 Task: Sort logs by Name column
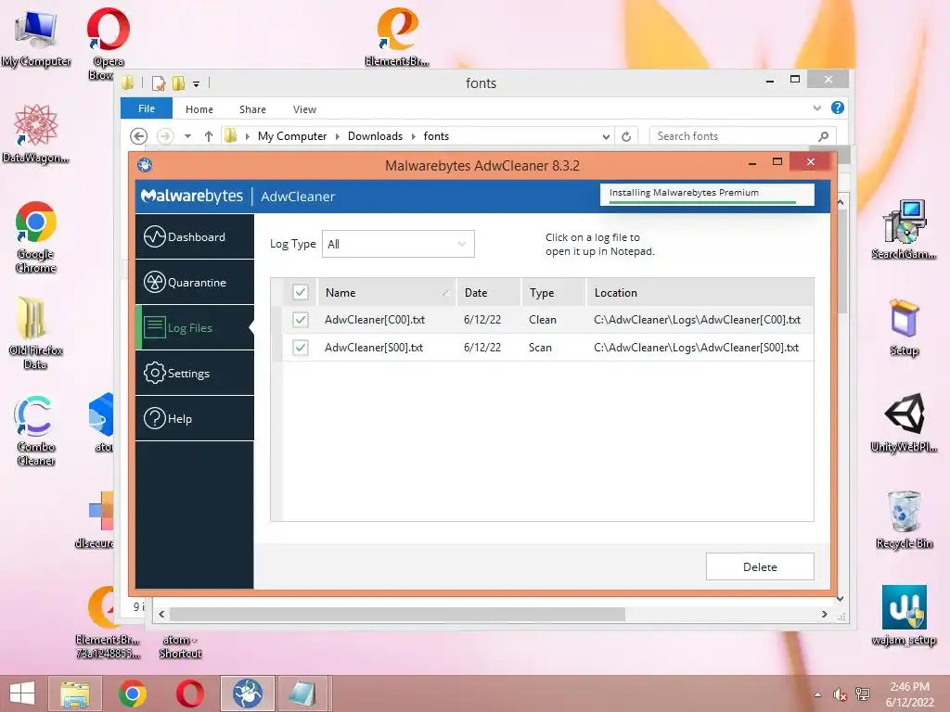click(387, 292)
